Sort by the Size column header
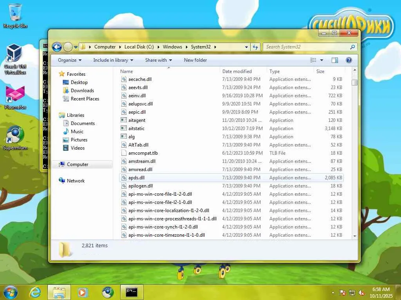401x300 pixels. (x=320, y=71)
